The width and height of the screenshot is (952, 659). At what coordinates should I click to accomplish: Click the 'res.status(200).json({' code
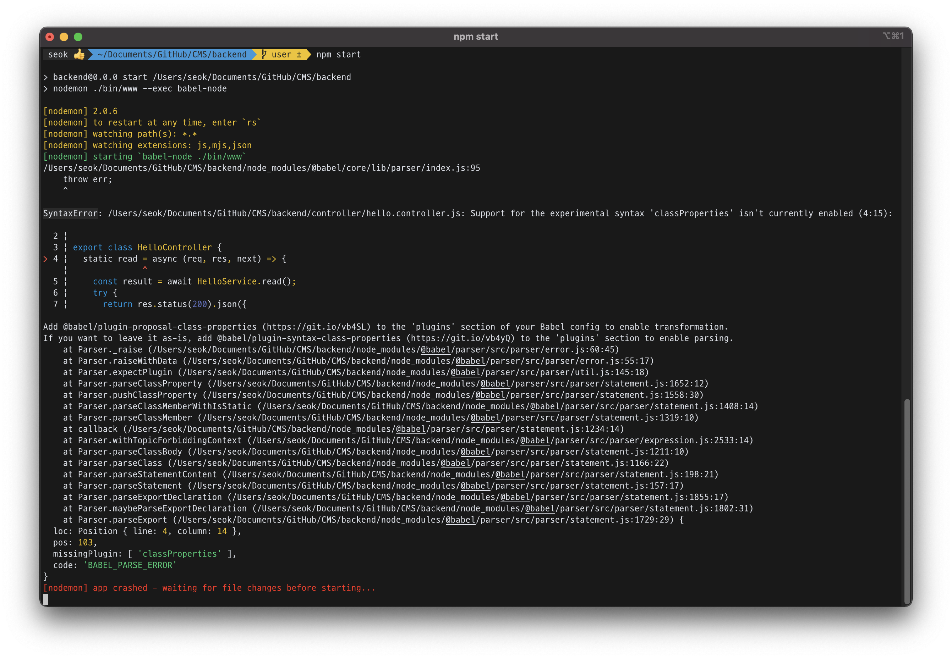pyautogui.click(x=192, y=304)
